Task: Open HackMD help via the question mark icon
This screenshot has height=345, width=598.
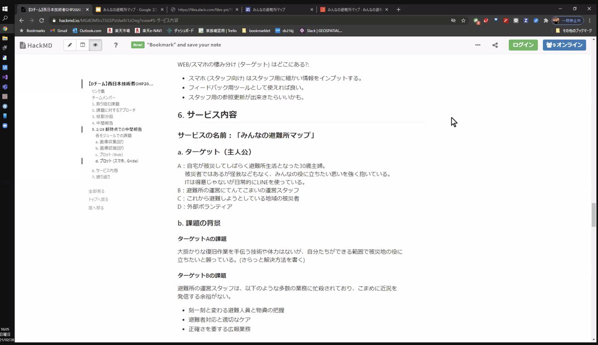Action: pyautogui.click(x=116, y=45)
